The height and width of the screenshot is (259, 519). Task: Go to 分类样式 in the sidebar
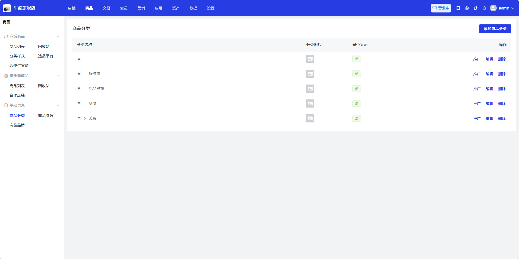(17, 56)
